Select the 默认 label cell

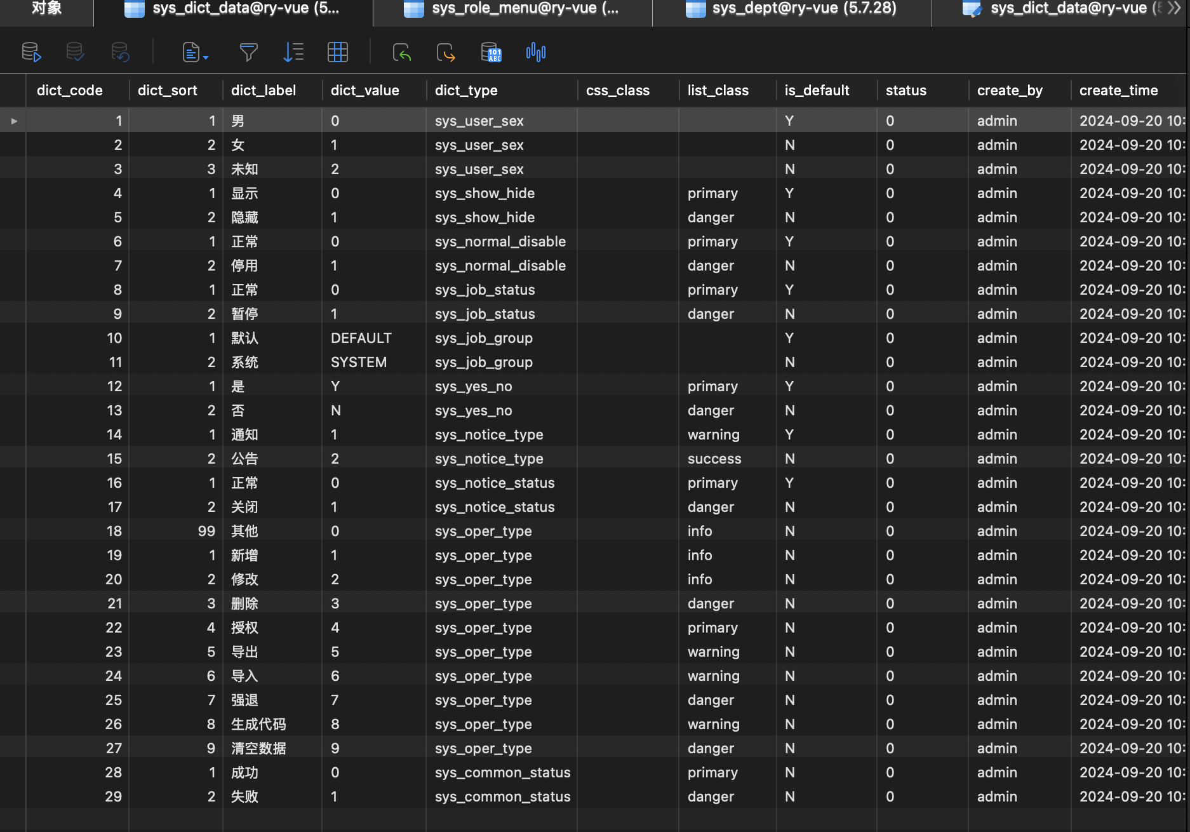coord(272,338)
